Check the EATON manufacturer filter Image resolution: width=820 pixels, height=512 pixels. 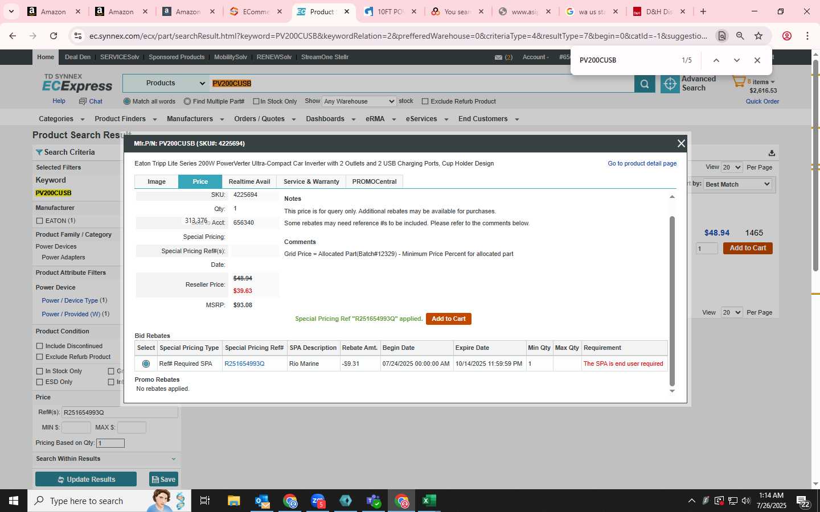(39, 221)
